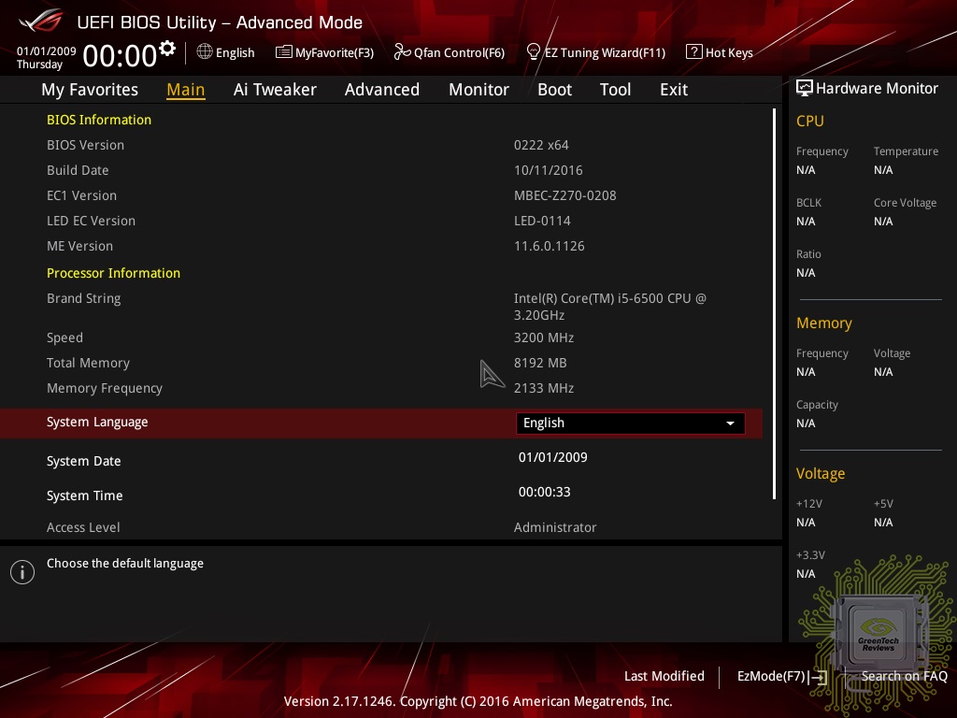Click the Hardware Monitor title
Viewport: 957px width, 718px height.
(877, 89)
